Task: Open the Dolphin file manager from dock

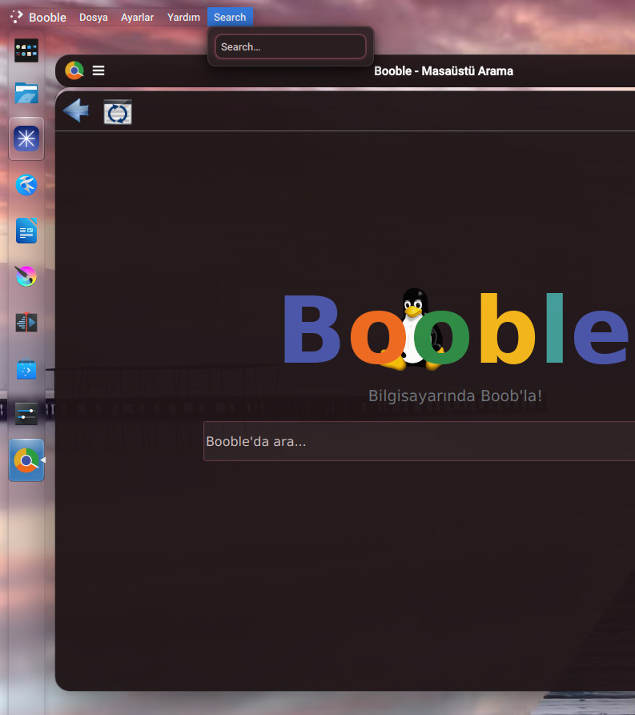Action: [26, 94]
